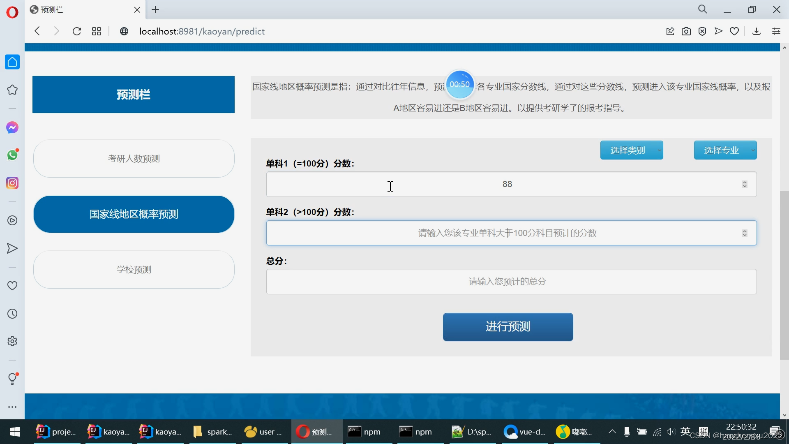Viewport: 789px width, 444px height.
Task: Expand the 选择专业 dropdown
Action: [x=725, y=150]
